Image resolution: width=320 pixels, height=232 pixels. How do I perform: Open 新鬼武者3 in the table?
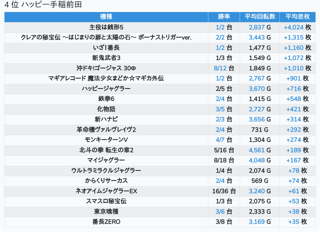106,58
